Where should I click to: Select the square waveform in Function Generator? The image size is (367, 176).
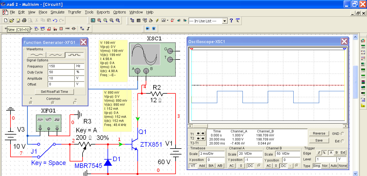click(x=75, y=55)
